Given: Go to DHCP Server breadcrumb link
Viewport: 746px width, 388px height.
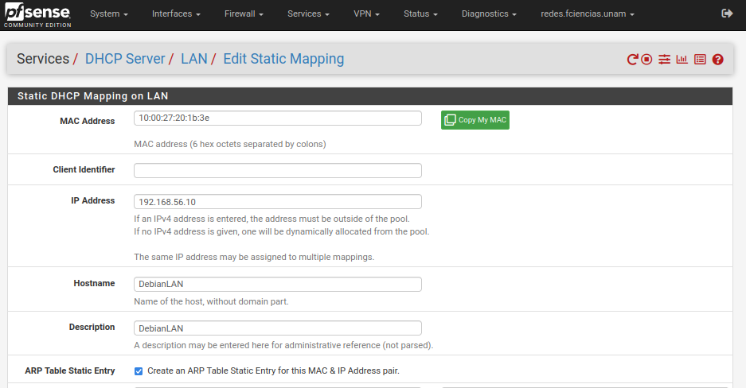Looking at the screenshot, I should pos(125,59).
